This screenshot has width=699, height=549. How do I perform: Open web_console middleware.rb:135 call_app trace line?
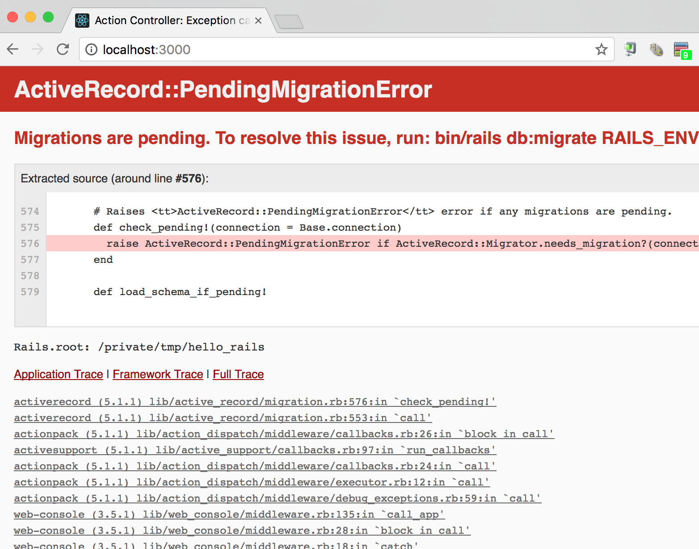point(229,515)
